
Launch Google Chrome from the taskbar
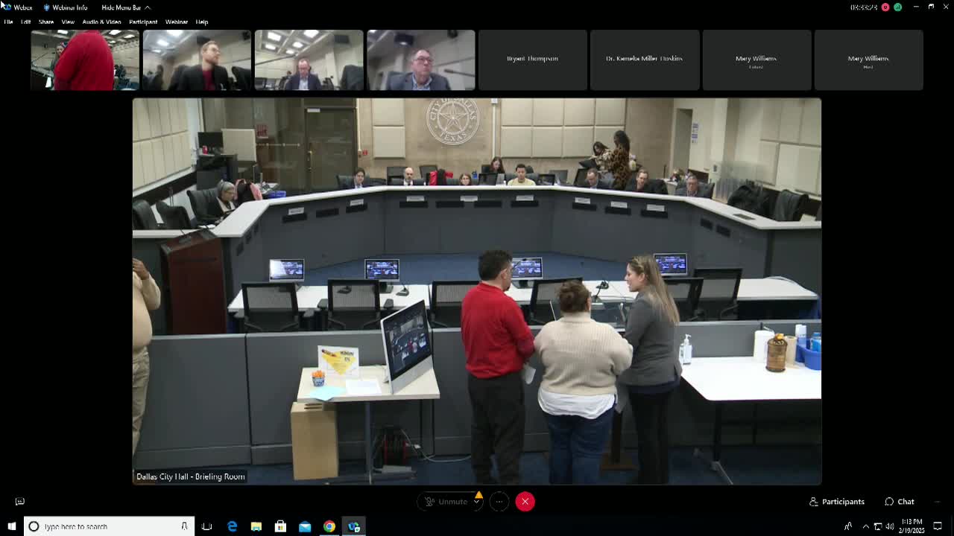(x=329, y=526)
